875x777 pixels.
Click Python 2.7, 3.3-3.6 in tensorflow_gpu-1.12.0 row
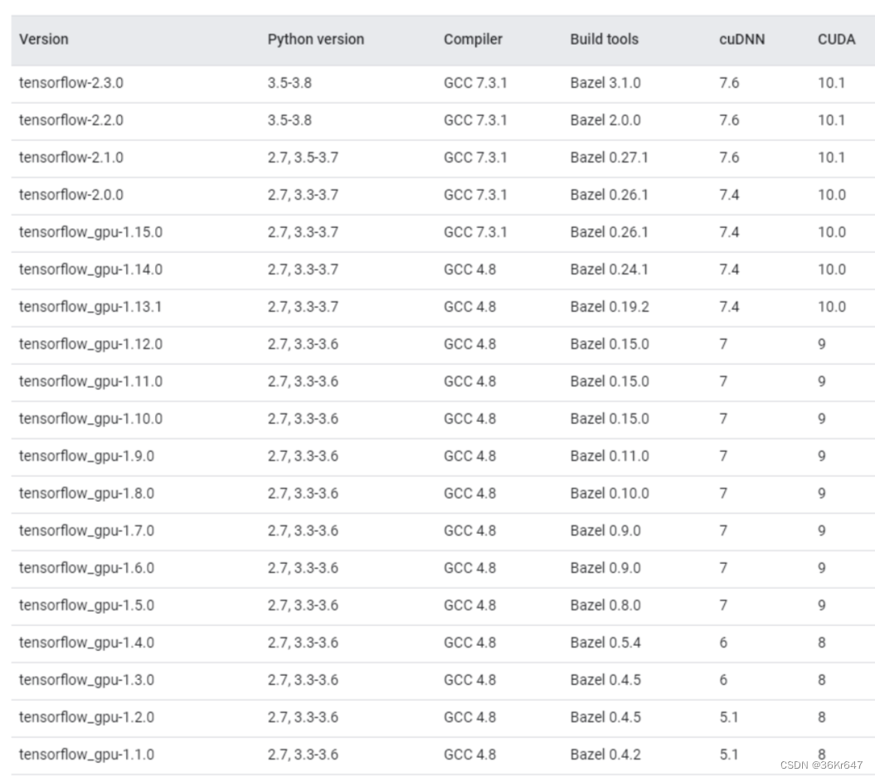click(x=303, y=345)
